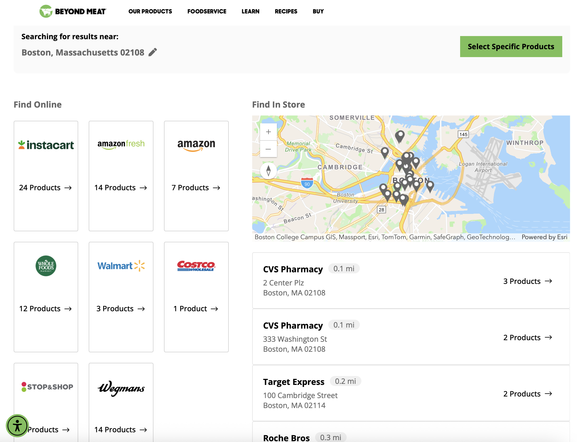This screenshot has height=442, width=577.
Task: Open Costco 1 Product link
Action: pos(196,308)
